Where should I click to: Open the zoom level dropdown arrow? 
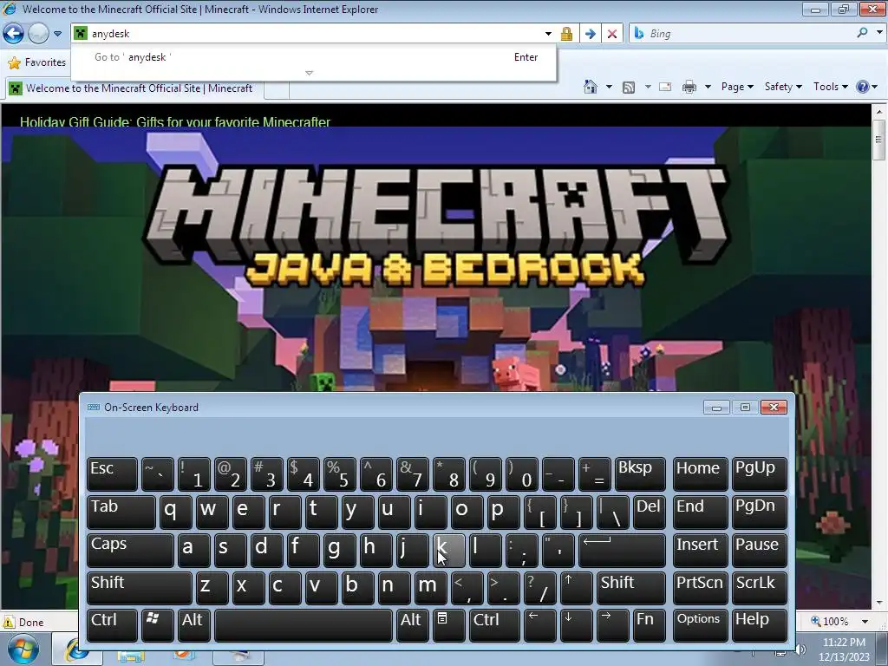click(x=865, y=622)
